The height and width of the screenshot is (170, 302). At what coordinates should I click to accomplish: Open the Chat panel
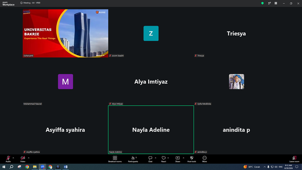coord(150,159)
